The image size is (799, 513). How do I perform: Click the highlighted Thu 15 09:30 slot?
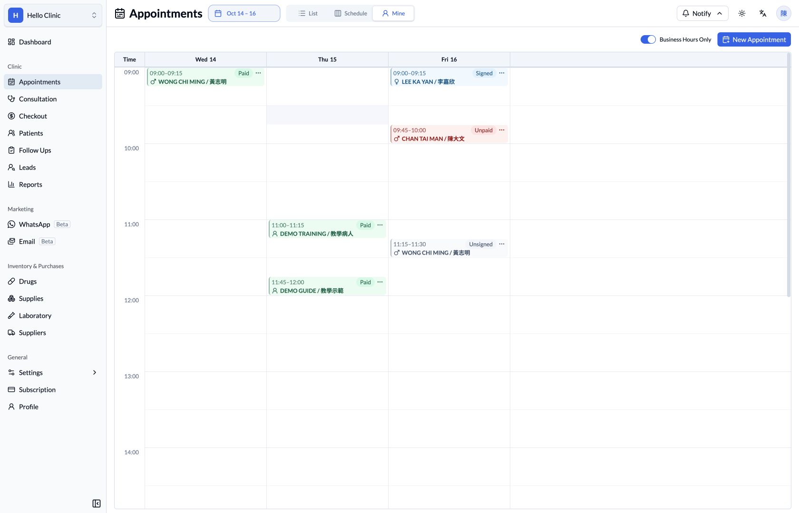tap(327, 115)
